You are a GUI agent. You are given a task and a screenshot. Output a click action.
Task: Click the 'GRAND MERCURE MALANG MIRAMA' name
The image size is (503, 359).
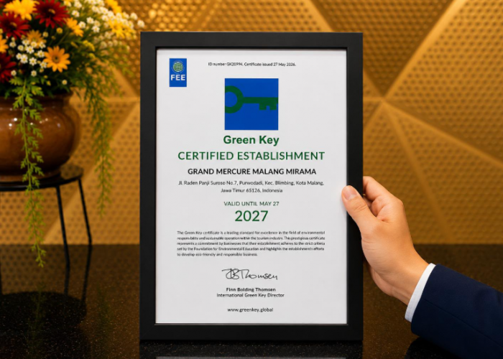click(x=251, y=172)
